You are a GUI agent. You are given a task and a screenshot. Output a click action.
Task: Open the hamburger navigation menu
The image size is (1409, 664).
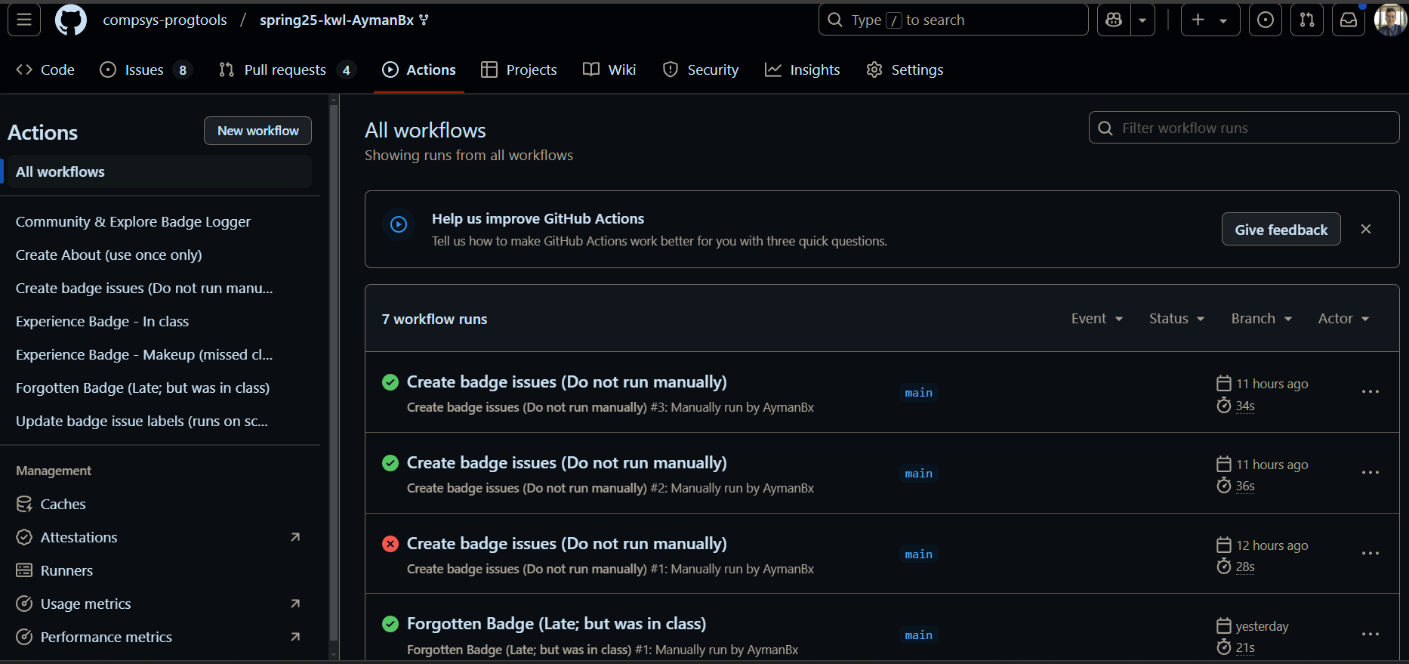[x=24, y=20]
